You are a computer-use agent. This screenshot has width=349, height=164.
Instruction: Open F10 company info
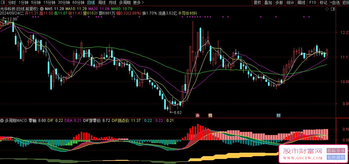point(312,3)
